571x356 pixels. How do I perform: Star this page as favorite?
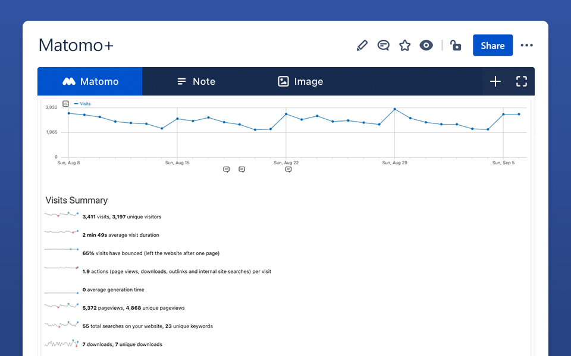tap(404, 46)
